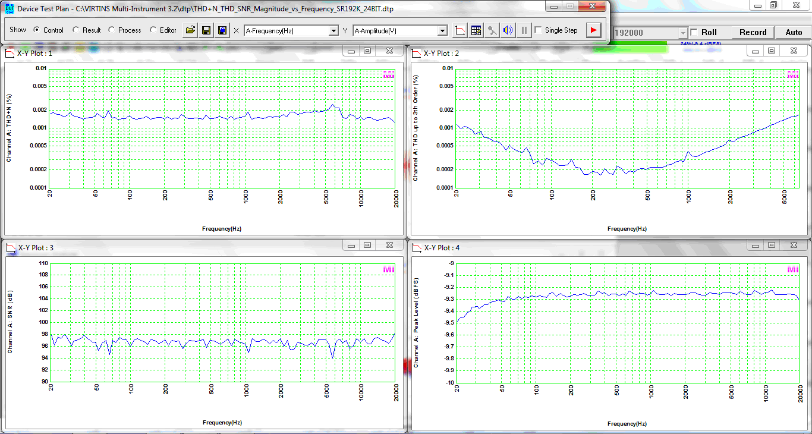The width and height of the screenshot is (812, 434).
Task: Open a device test plan file
Action: click(190, 30)
